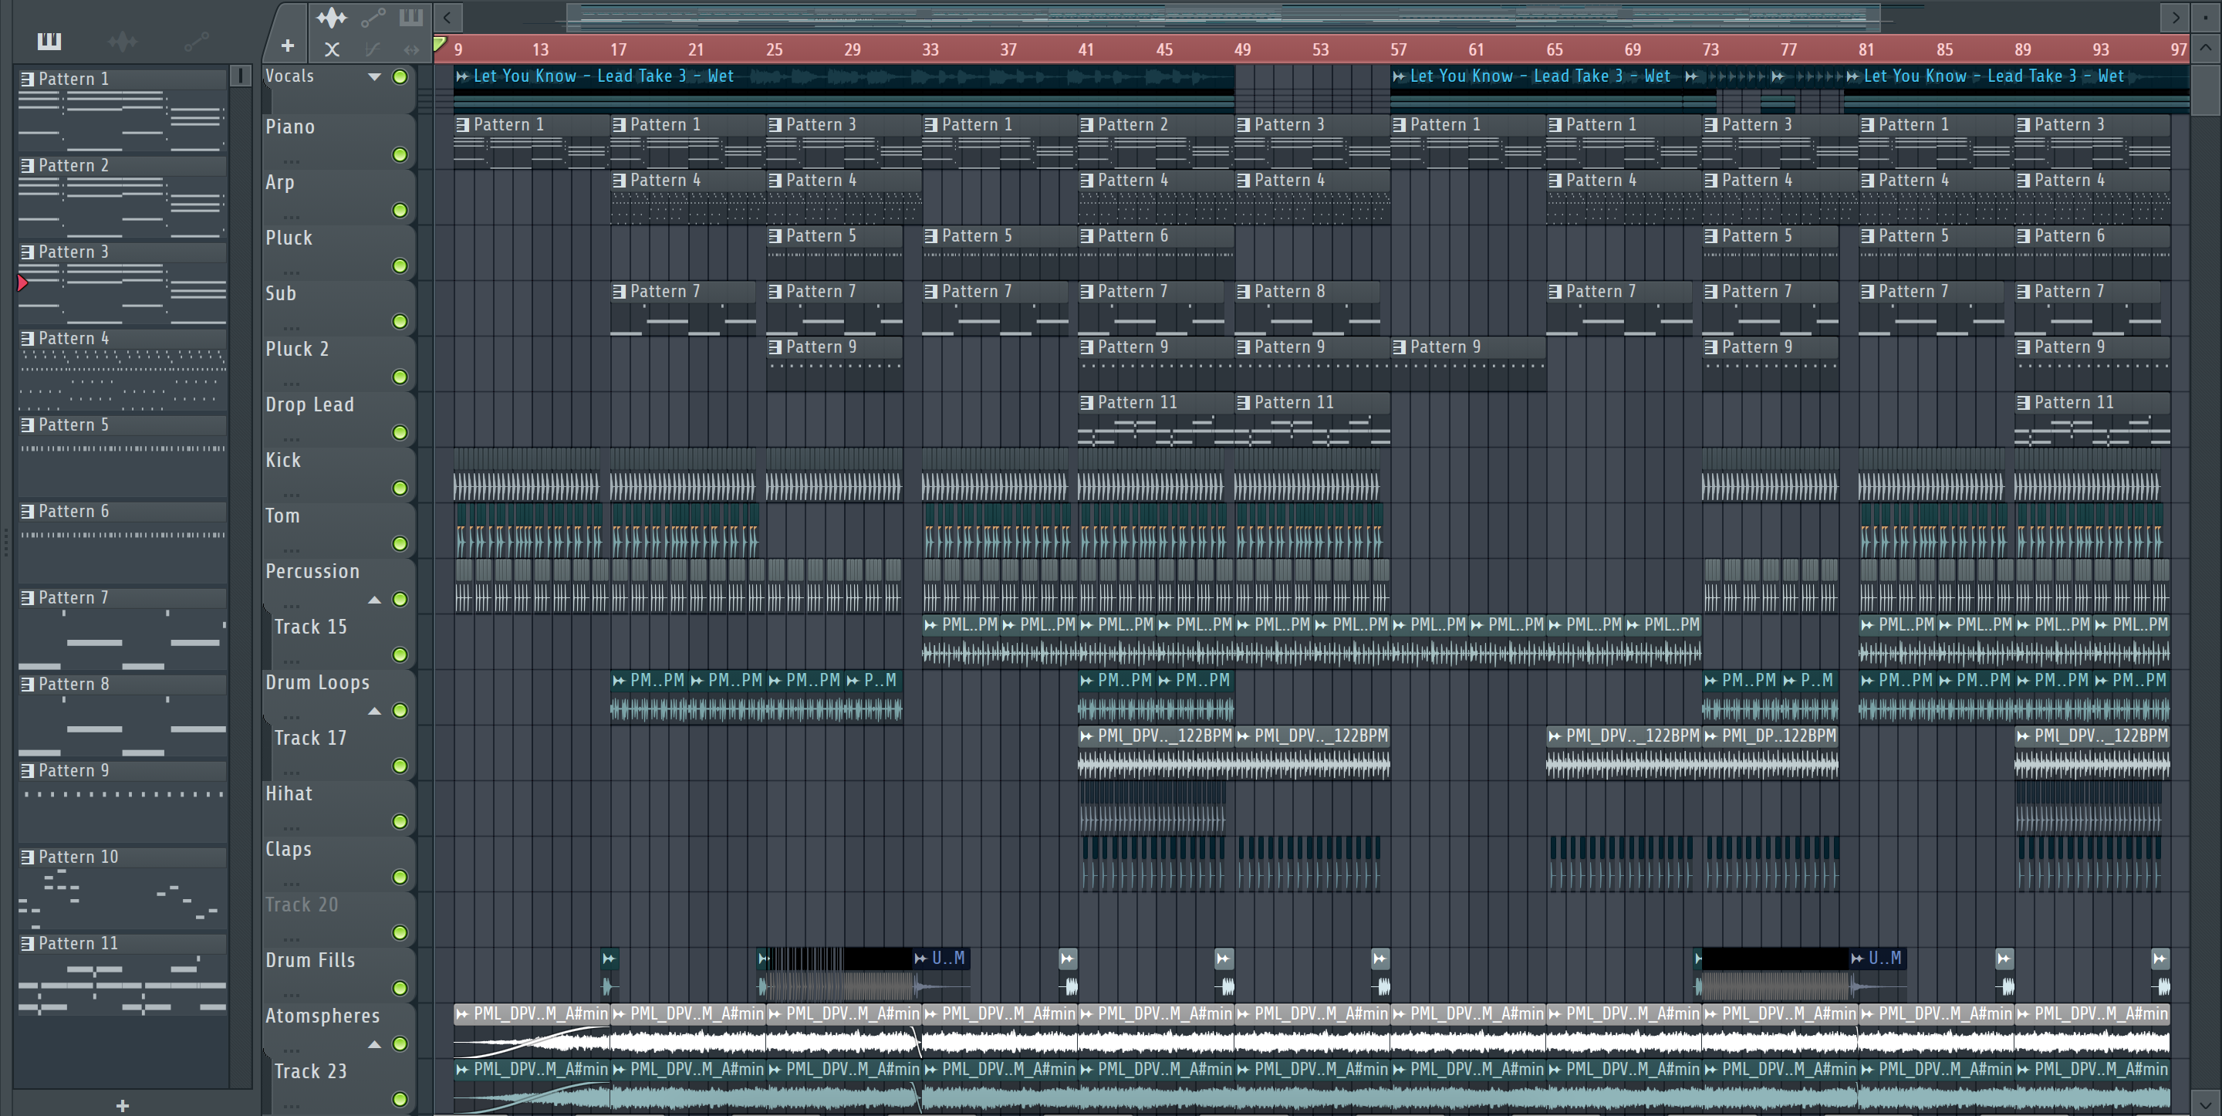2222x1116 pixels.
Task: Collapse the Atmospheres group with its up arrow
Action: [x=374, y=1044]
